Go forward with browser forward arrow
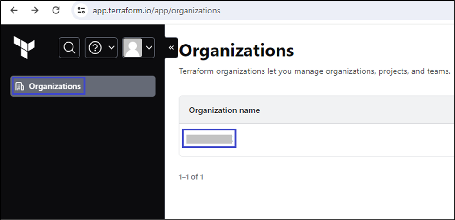 tap(35, 10)
